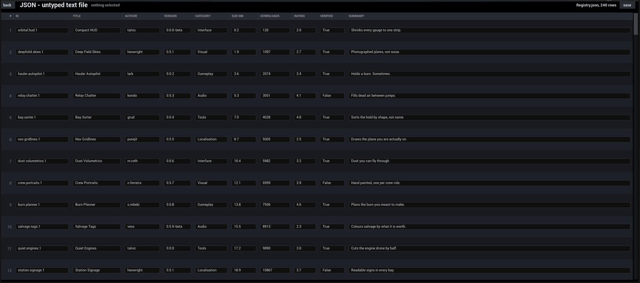Click author cell kondo
The height and width of the screenshot is (283, 640).
[142, 96]
